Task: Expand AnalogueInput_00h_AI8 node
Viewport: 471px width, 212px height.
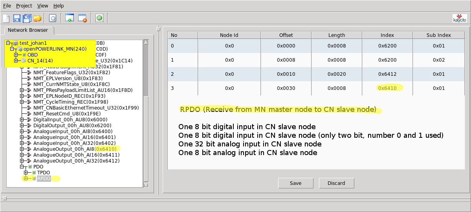Action: pos(22,131)
